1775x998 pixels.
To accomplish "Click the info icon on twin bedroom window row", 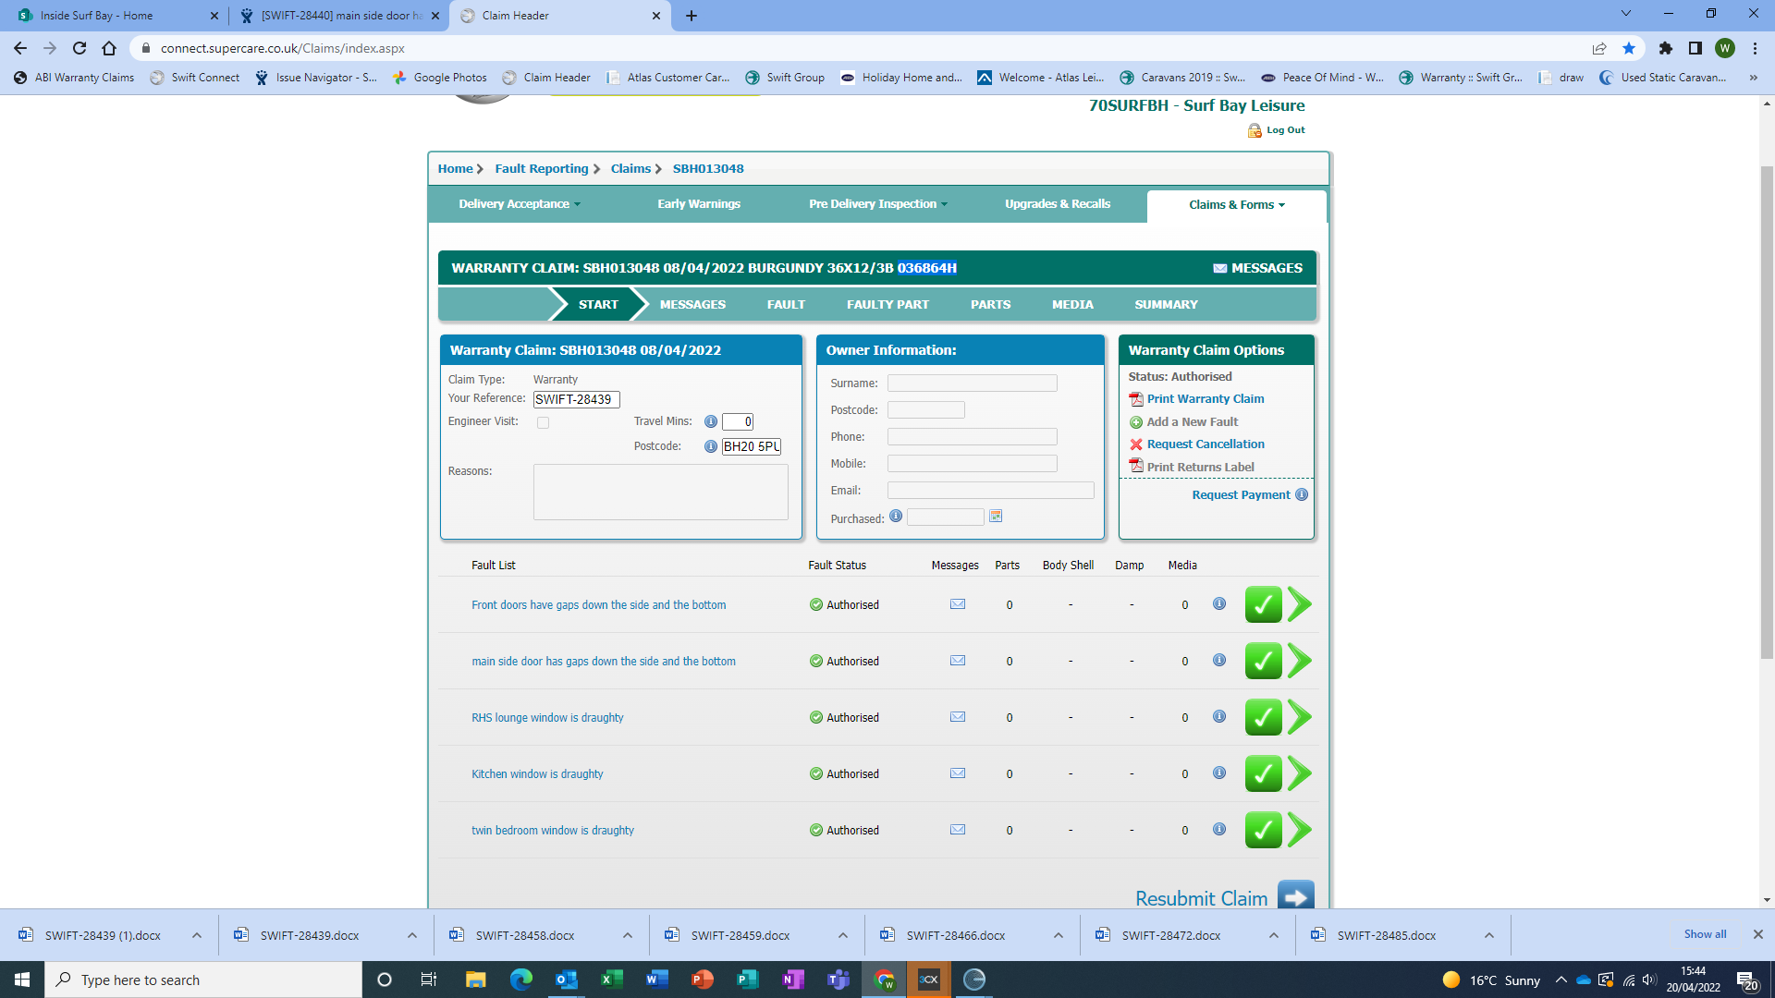I will click(1219, 829).
